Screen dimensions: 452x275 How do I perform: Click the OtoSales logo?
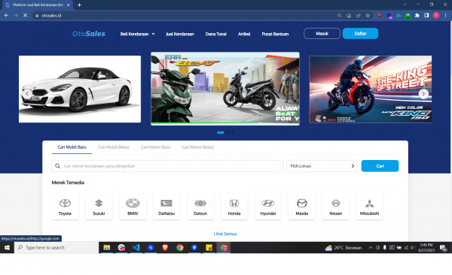coord(88,34)
